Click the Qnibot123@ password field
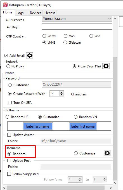The height and width of the screenshot is (190, 123). [77, 85]
